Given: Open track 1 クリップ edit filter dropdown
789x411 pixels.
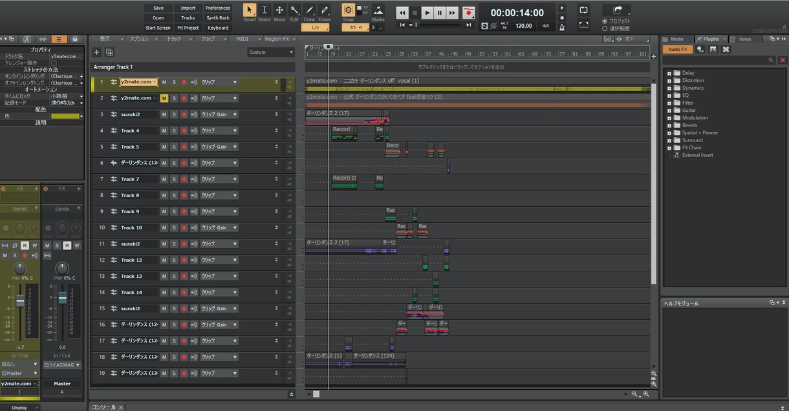Looking at the screenshot, I should [219, 82].
